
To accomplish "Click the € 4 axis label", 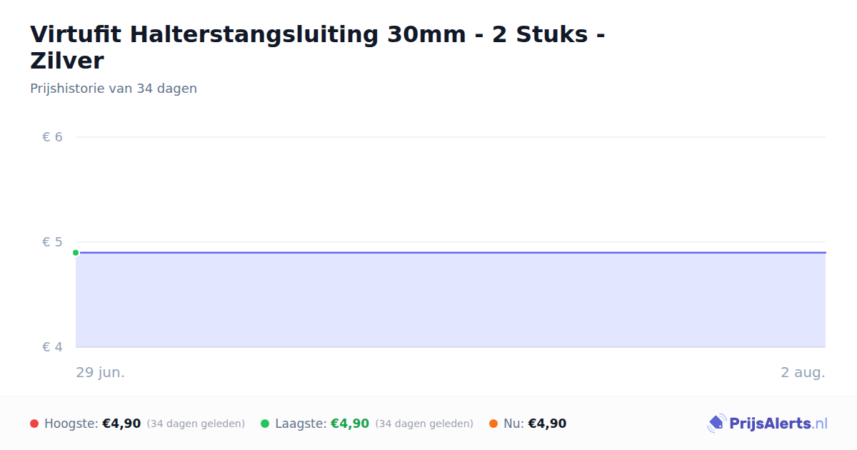I will coord(52,347).
